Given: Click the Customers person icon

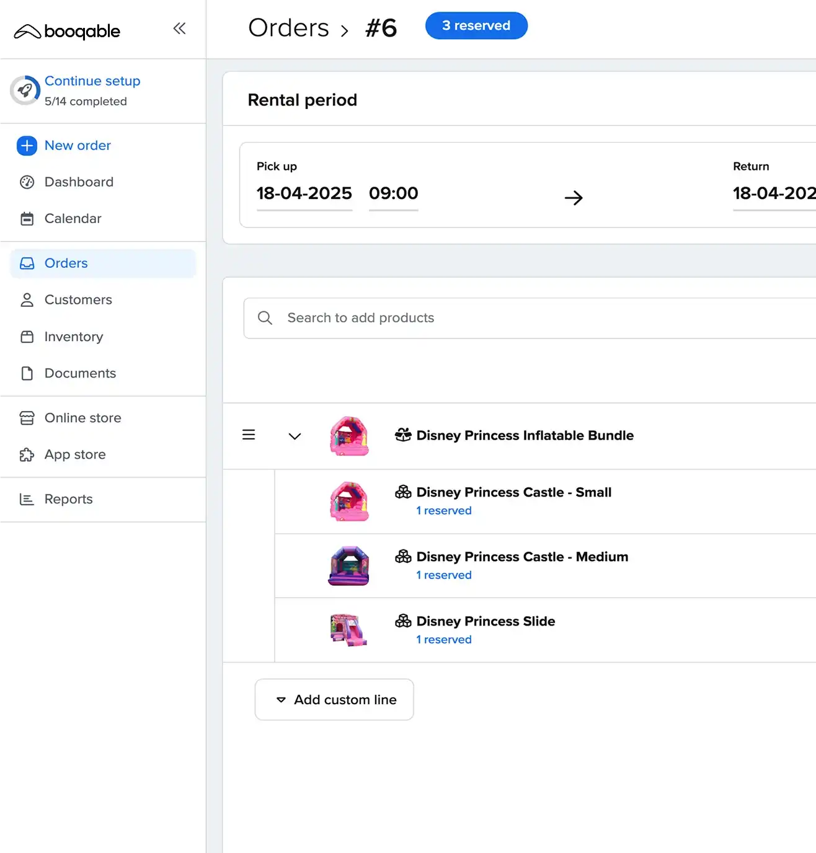Looking at the screenshot, I should (27, 300).
